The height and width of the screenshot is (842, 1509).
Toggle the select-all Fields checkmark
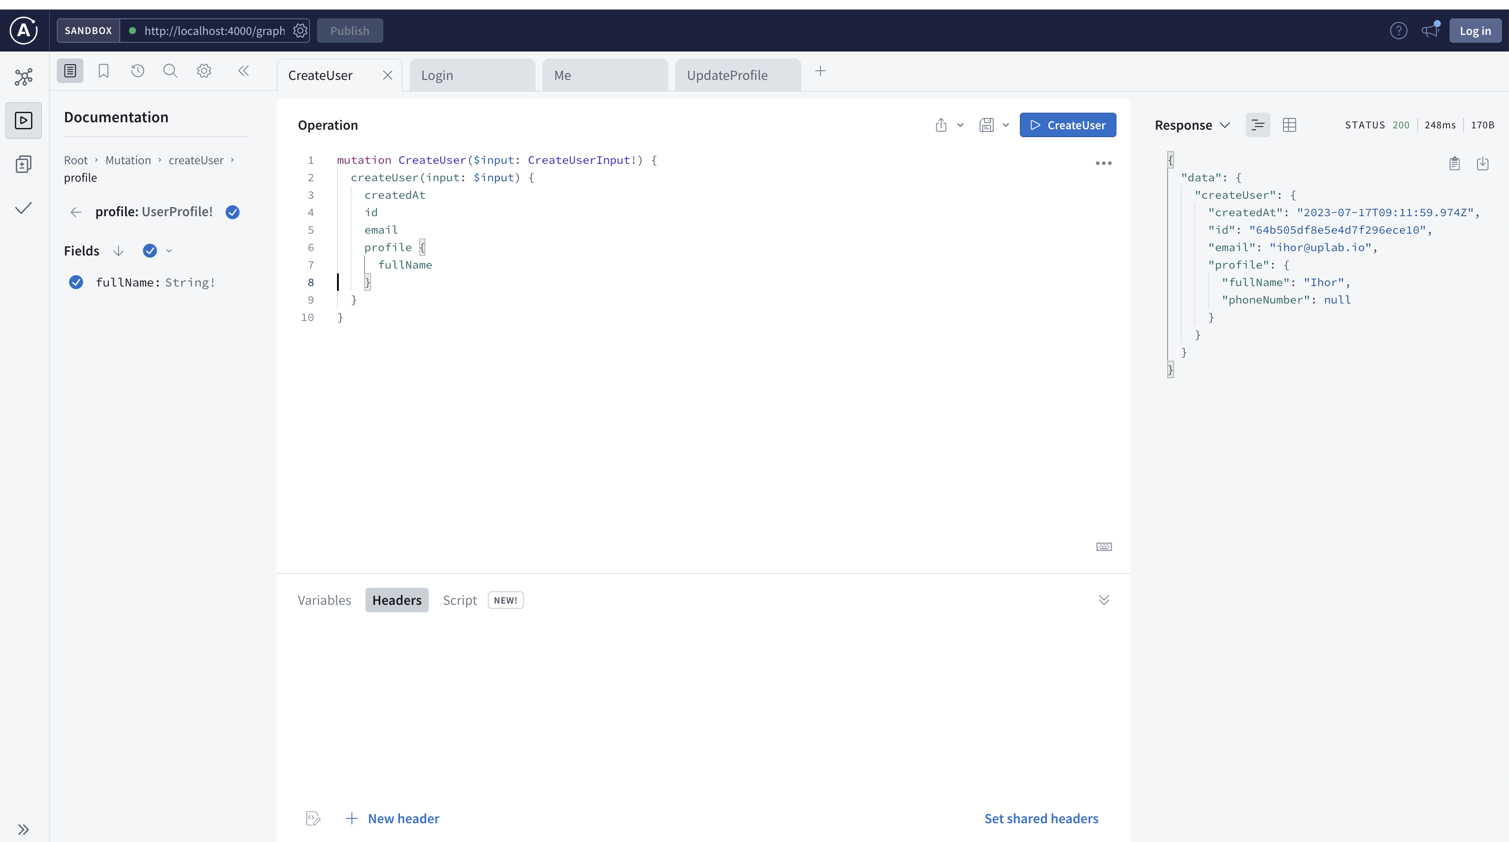tap(150, 250)
